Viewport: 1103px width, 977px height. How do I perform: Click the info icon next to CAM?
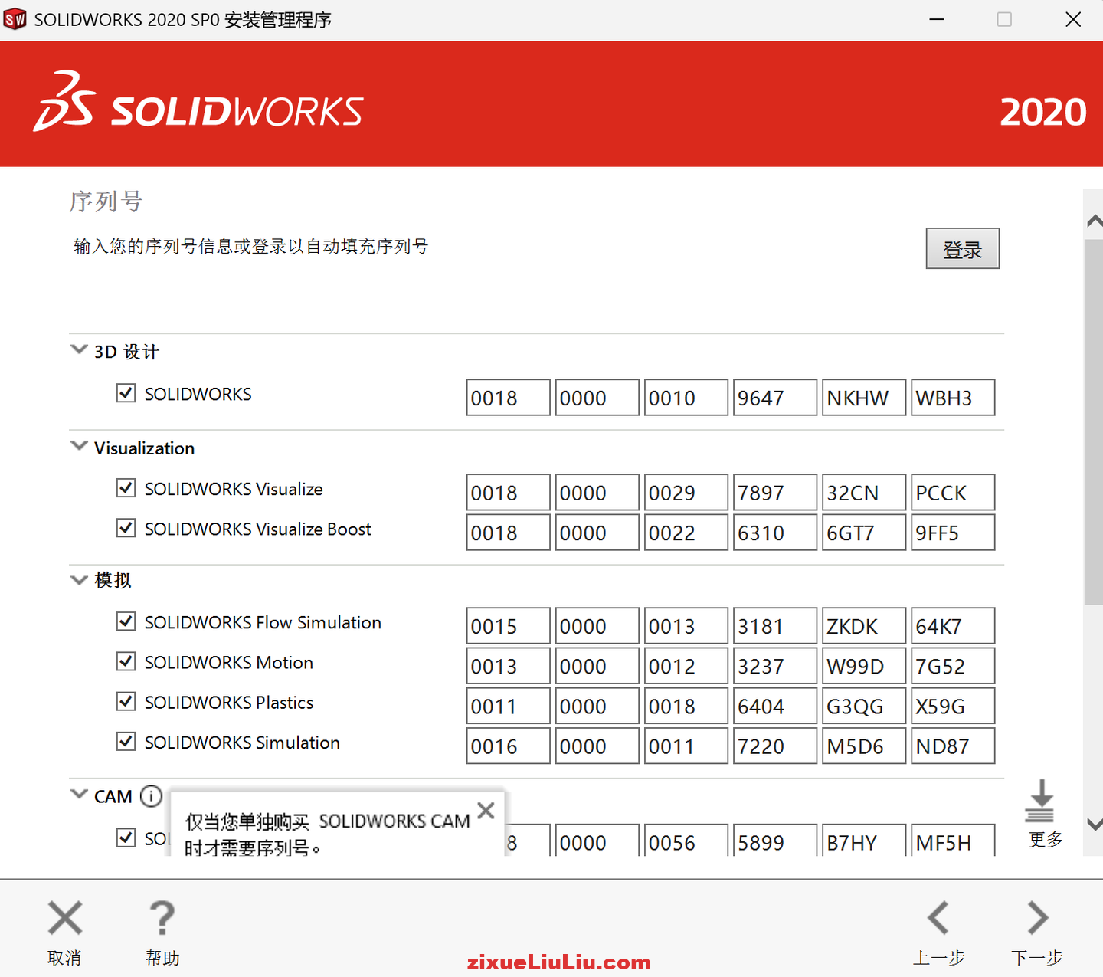pos(151,796)
